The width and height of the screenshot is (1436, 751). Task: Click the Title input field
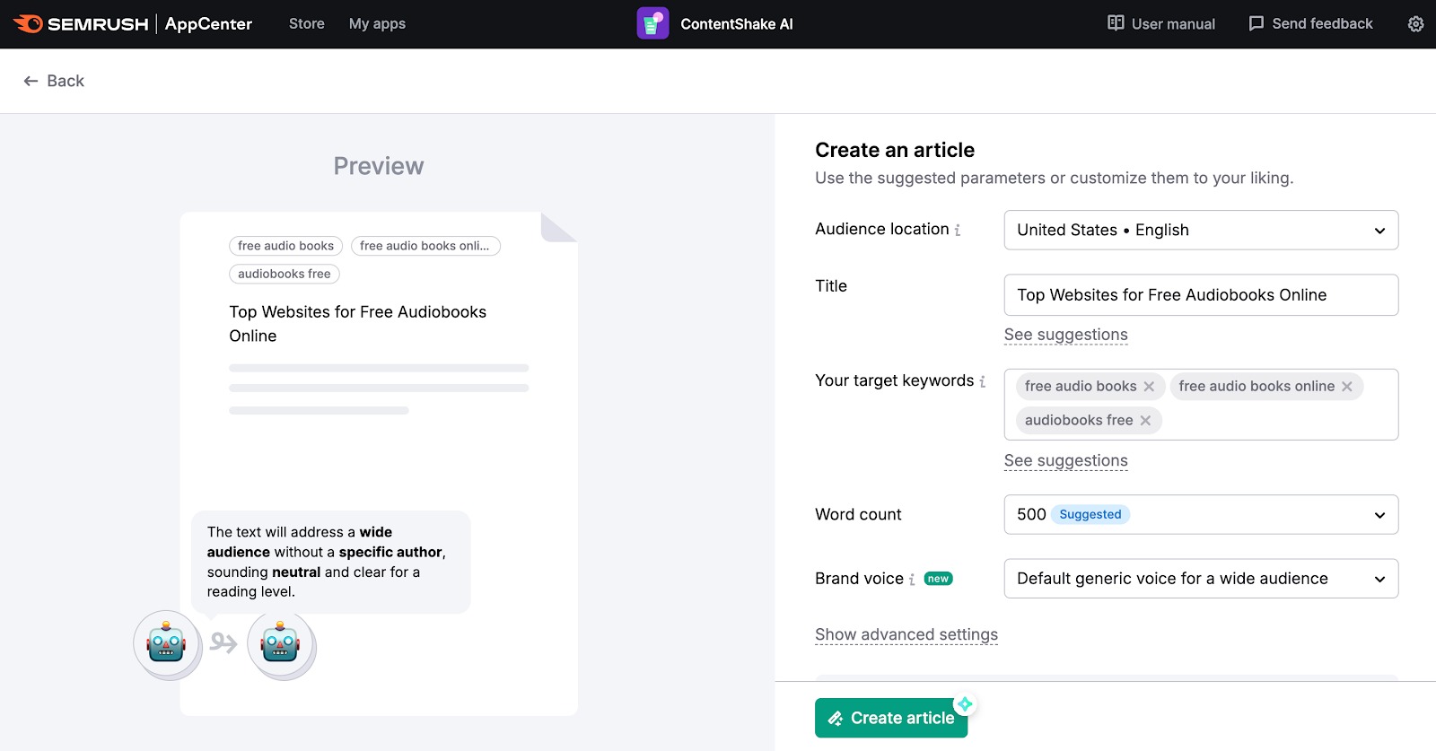[x=1201, y=295]
